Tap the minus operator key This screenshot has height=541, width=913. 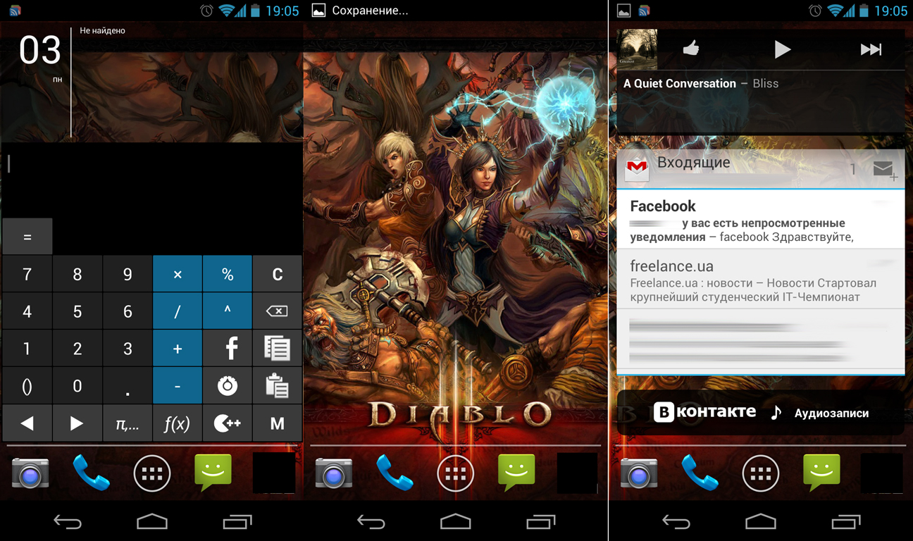(x=178, y=385)
